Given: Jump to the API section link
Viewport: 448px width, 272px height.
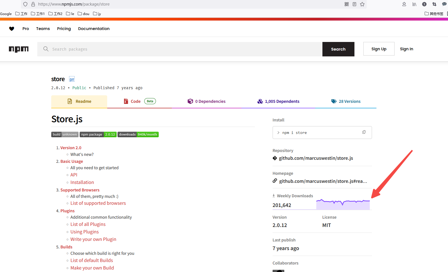Looking at the screenshot, I should pos(74,175).
